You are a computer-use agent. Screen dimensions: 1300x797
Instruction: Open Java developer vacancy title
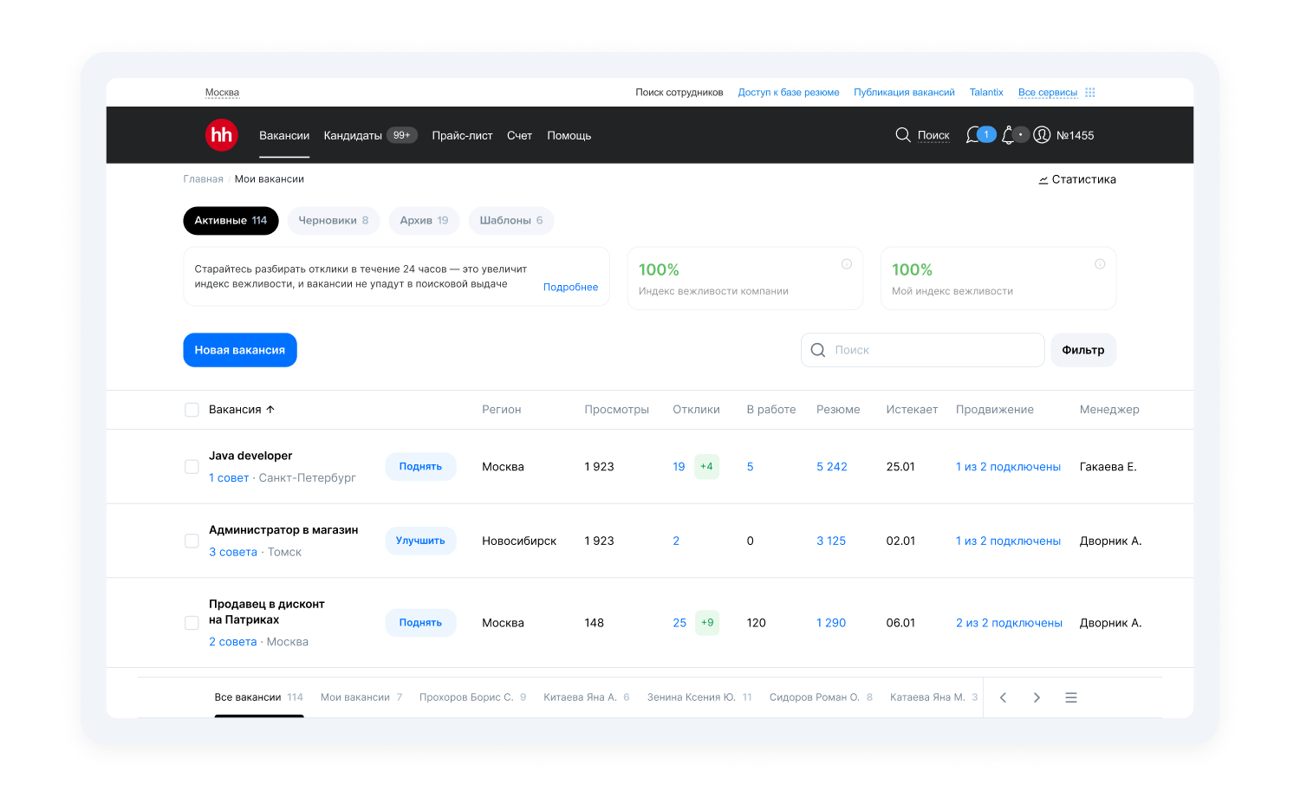[x=250, y=456]
